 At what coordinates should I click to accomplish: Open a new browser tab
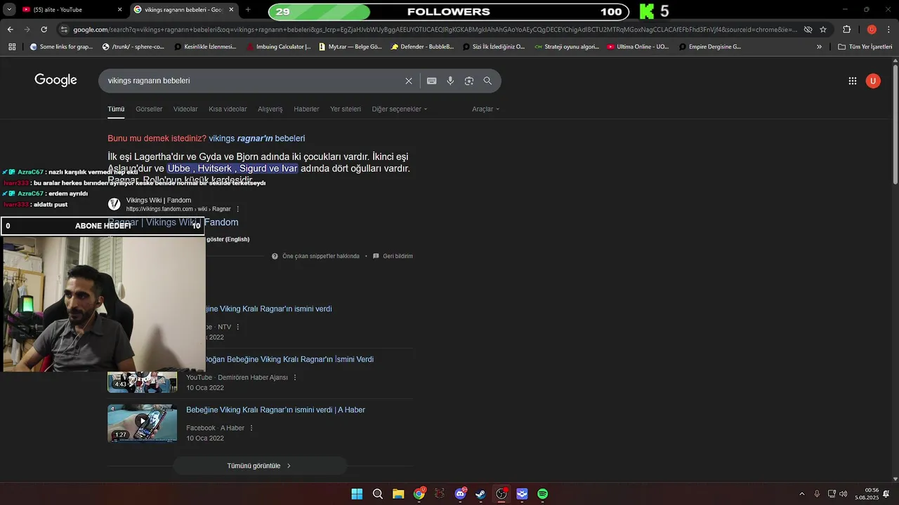point(248,10)
